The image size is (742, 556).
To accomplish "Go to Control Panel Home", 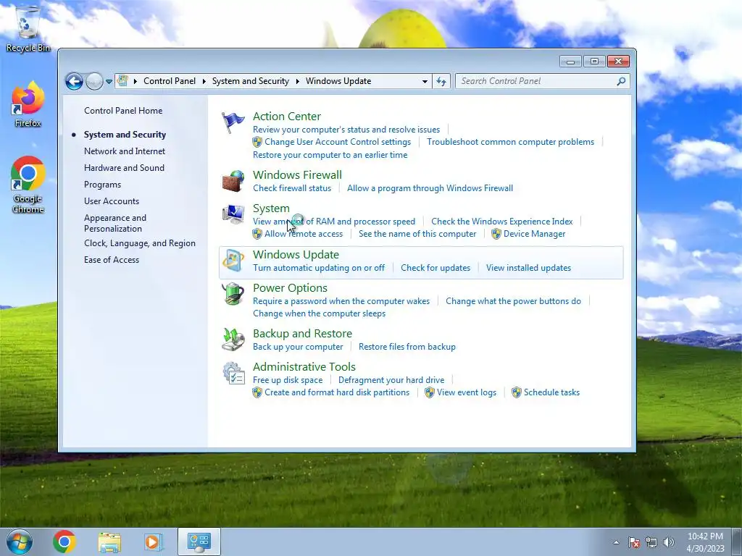I will click(123, 111).
